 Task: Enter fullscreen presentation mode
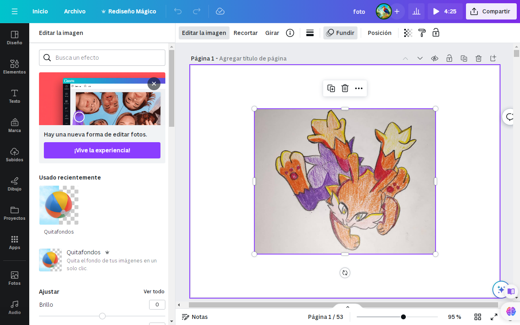click(x=494, y=317)
